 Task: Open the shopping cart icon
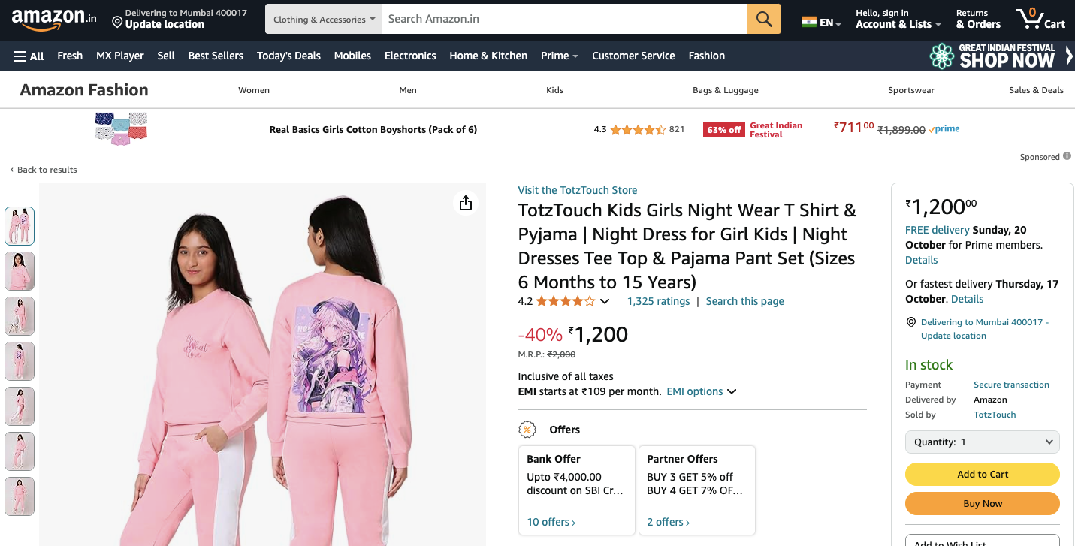pos(1039,19)
